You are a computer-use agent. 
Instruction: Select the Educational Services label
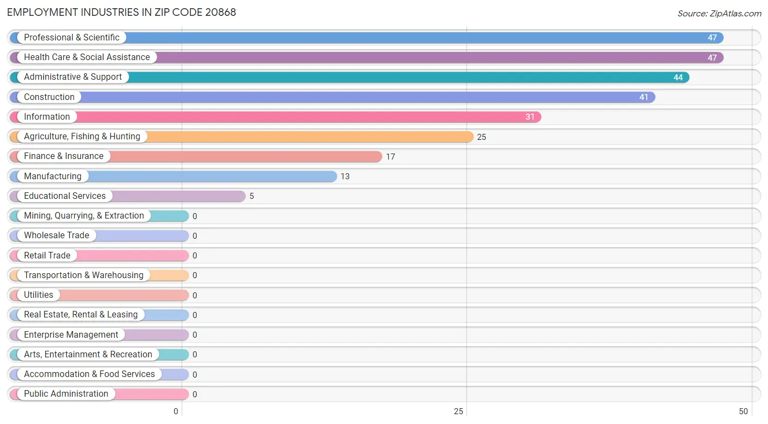click(65, 196)
